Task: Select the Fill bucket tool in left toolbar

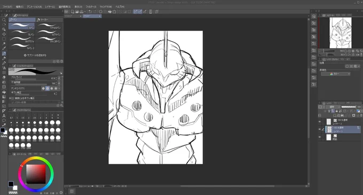Action: click(4, 92)
